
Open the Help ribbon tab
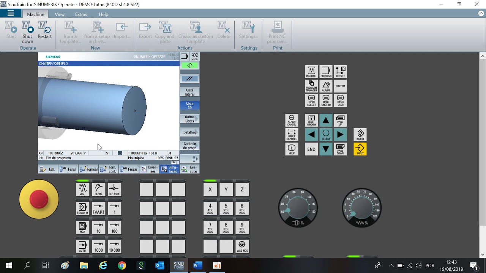click(x=104, y=14)
